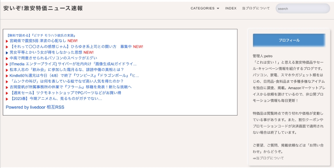334x168 pixels.
Task: Open 【それって○○さんの感想じゃん】ひろゆき系上司との闘い方 link
Action: [71, 46]
